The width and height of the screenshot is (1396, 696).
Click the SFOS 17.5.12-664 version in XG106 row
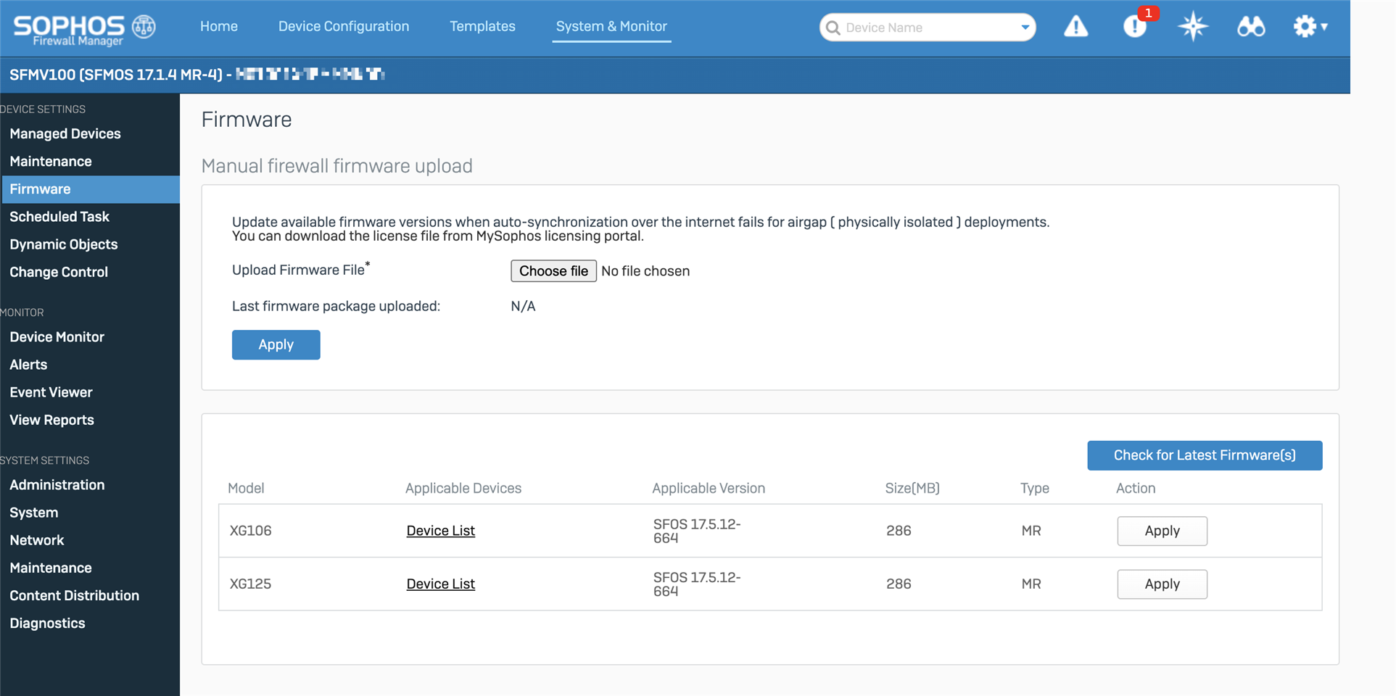(696, 531)
